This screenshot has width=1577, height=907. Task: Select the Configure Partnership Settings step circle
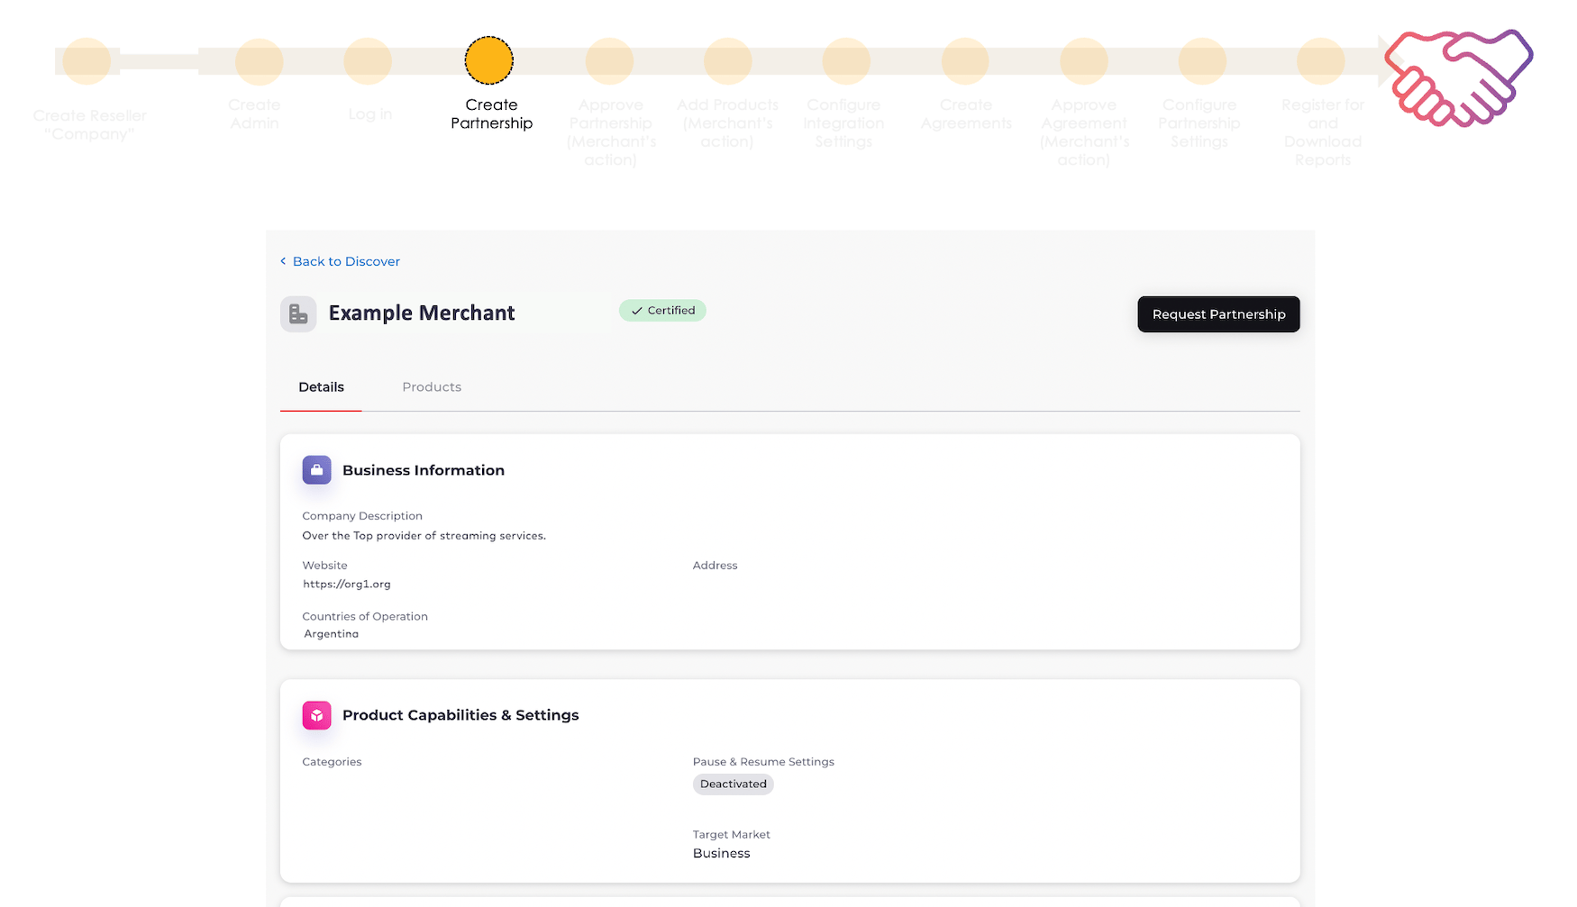click(x=1202, y=61)
